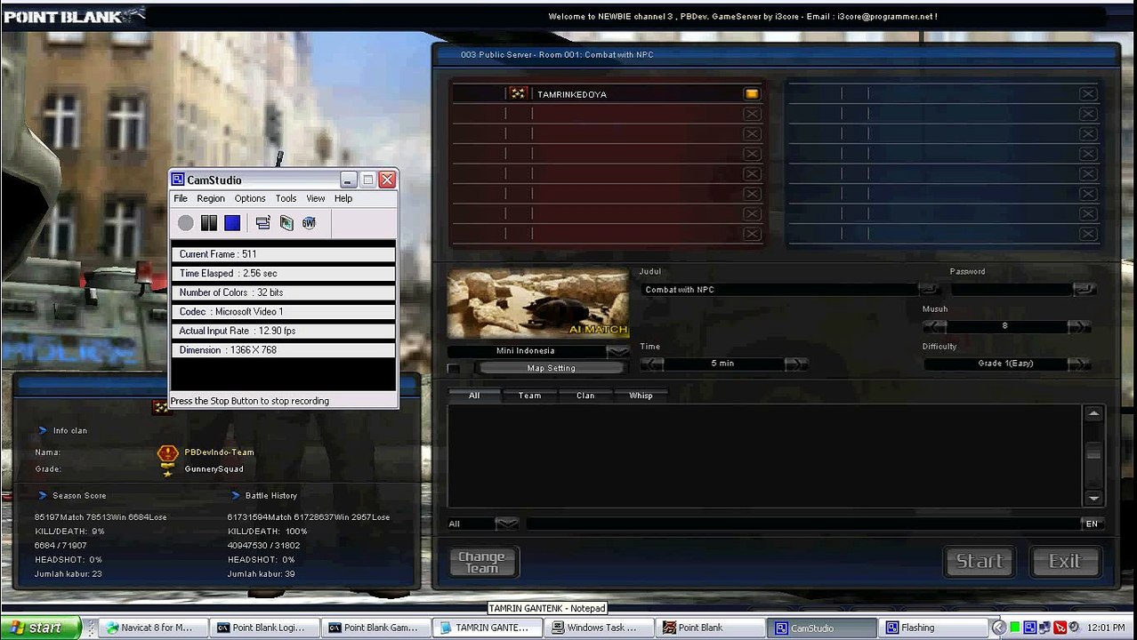
Task: Click the SWF Producer toolbar icon
Action: [310, 223]
